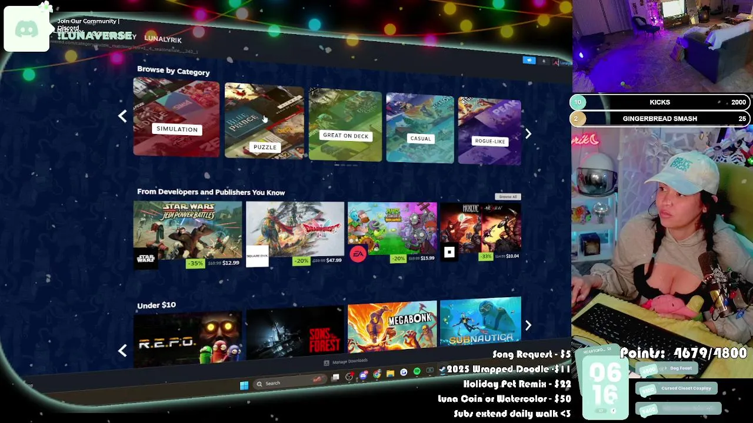This screenshot has height=423, width=753.
Task: Open the R.E.P.O. game tile
Action: click(188, 339)
